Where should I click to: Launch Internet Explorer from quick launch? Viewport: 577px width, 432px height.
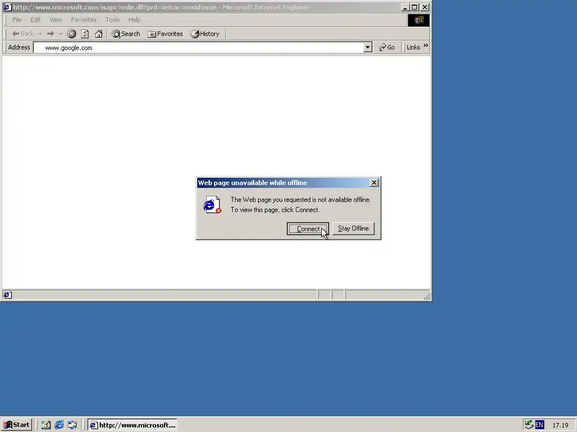click(x=59, y=425)
